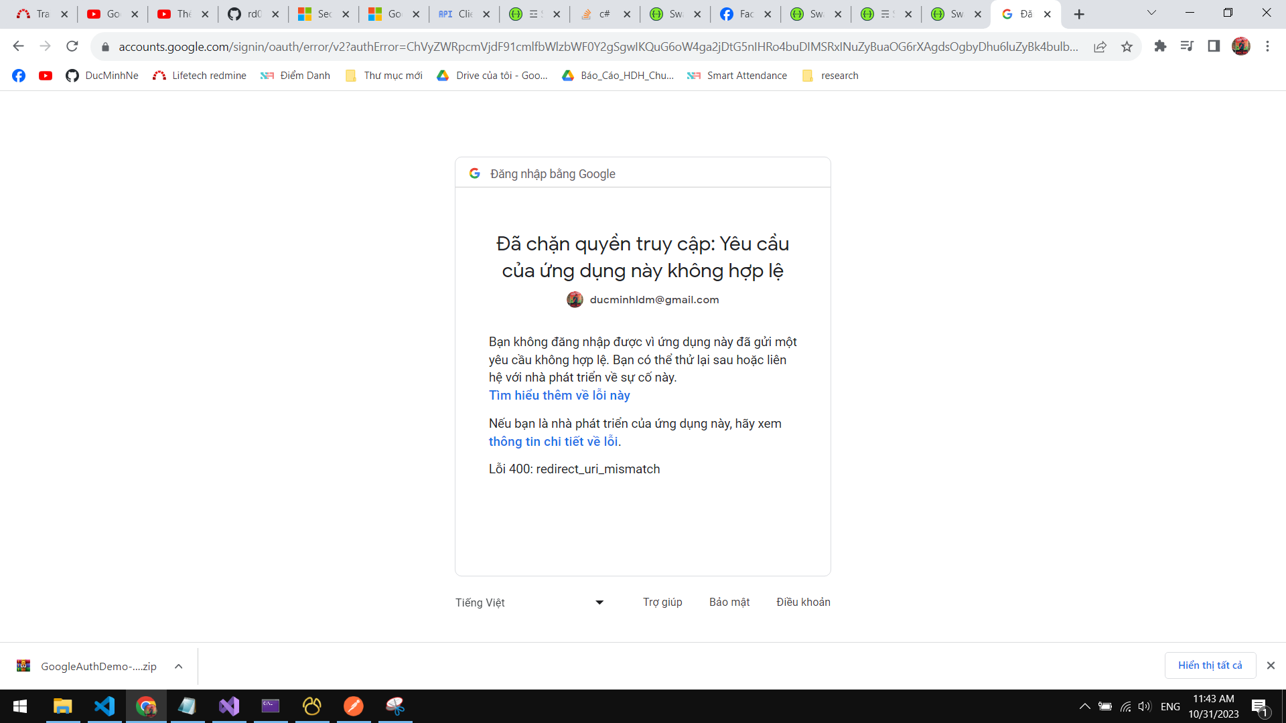The width and height of the screenshot is (1286, 723).
Task: Click 'thông tin chi tiết về lỗi' link
Action: (553, 442)
